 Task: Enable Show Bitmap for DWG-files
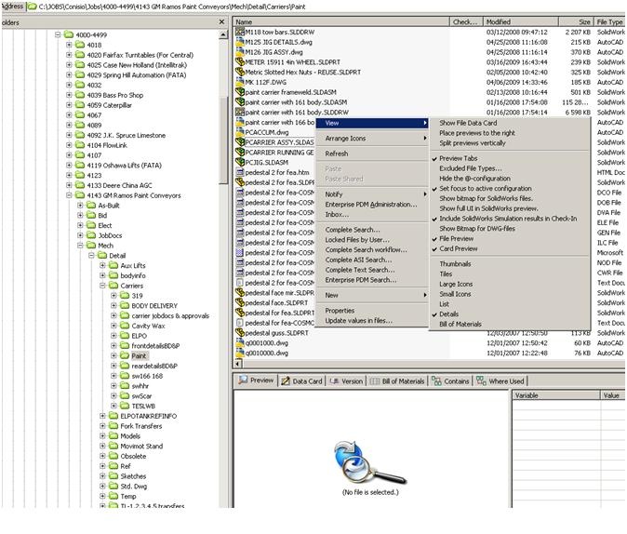[510, 229]
